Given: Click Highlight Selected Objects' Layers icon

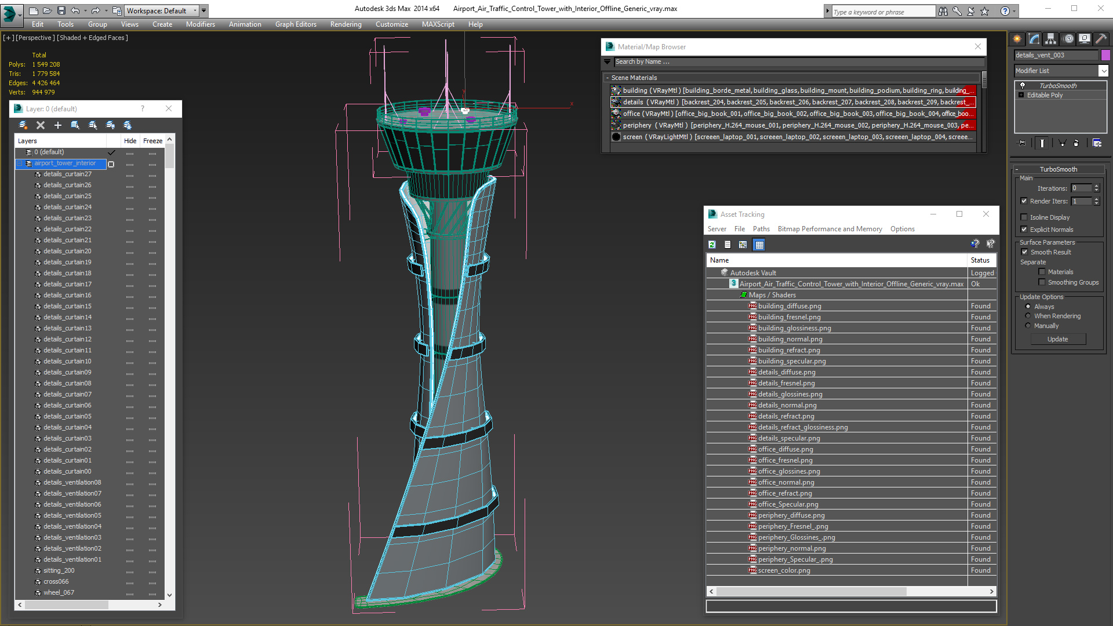Looking at the screenshot, I should 93,125.
